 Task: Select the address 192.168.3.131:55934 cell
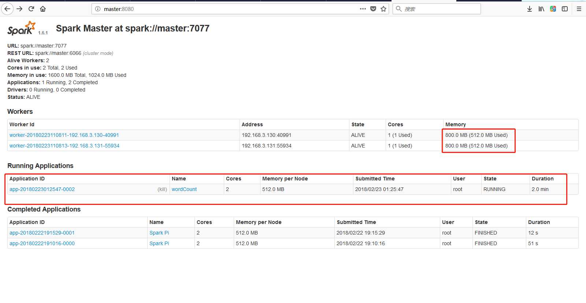pos(267,146)
